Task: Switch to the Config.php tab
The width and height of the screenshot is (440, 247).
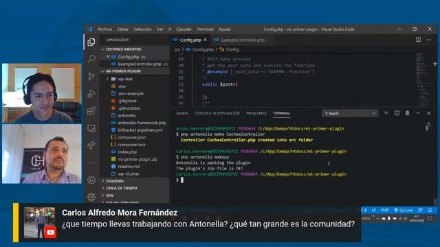Action: click(x=190, y=40)
